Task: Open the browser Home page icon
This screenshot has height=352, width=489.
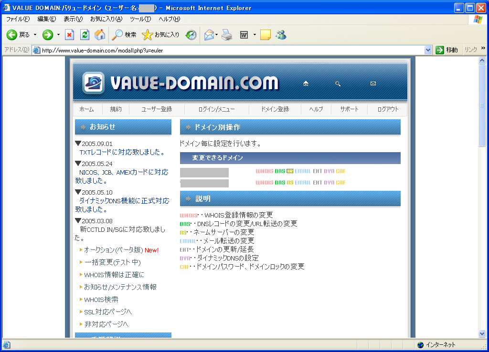Action: [100, 35]
